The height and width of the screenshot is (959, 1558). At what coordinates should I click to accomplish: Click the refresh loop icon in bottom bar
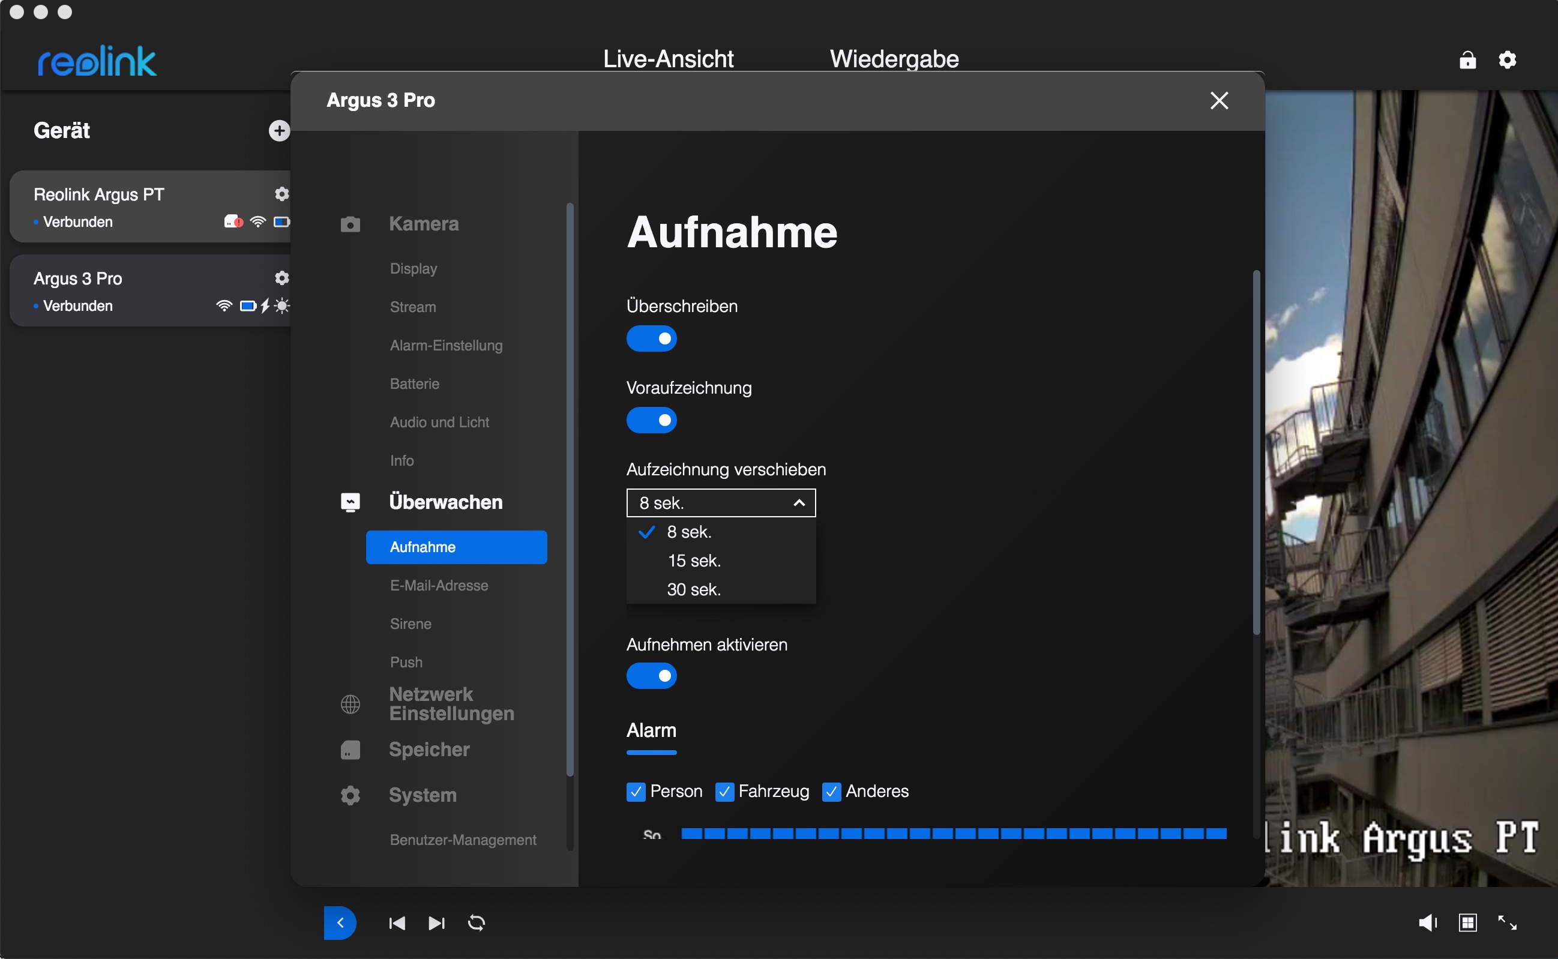tap(476, 923)
